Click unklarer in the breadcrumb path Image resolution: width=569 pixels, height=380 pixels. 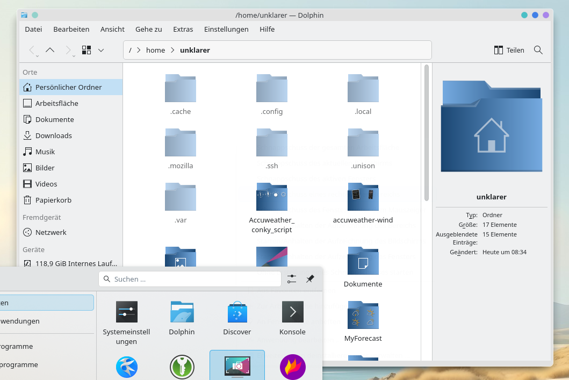click(x=195, y=51)
